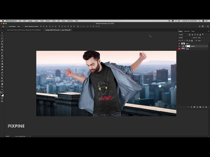Screen dimensions: 210x157
Task: Open the Normal blend mode dropdown
Action: tap(184, 38)
